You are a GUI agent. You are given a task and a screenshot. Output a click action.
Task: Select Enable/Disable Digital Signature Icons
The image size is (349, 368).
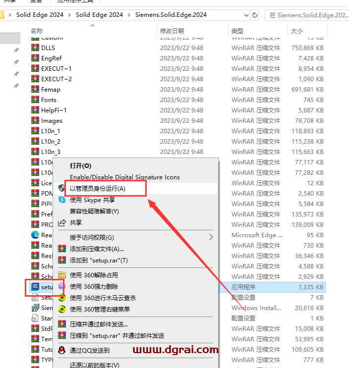click(125, 177)
